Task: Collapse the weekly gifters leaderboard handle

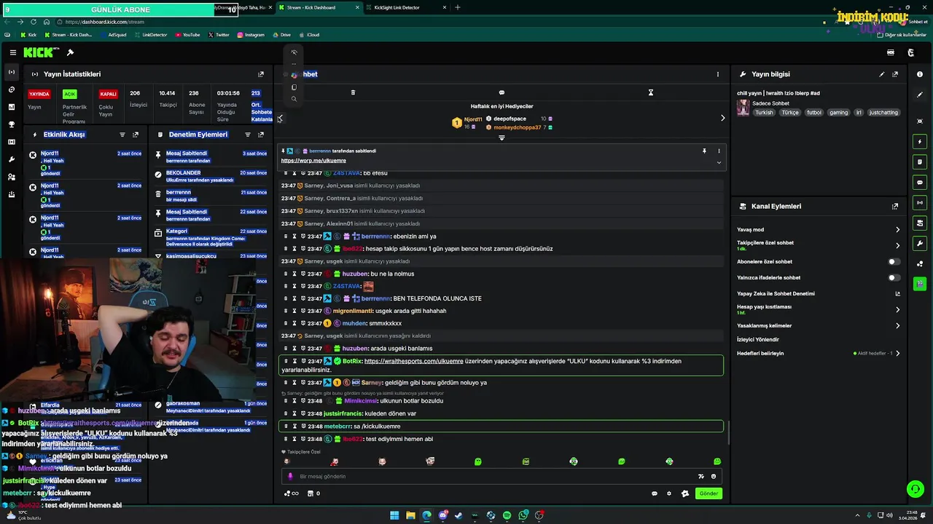Action: pyautogui.click(x=501, y=138)
